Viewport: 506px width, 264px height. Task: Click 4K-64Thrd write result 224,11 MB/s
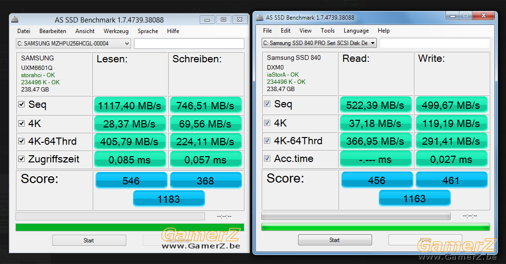[x=205, y=141]
